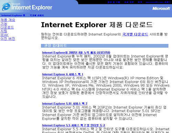Open the 기능 sidebar link
This screenshot has height=133, width=172.
point(4,24)
